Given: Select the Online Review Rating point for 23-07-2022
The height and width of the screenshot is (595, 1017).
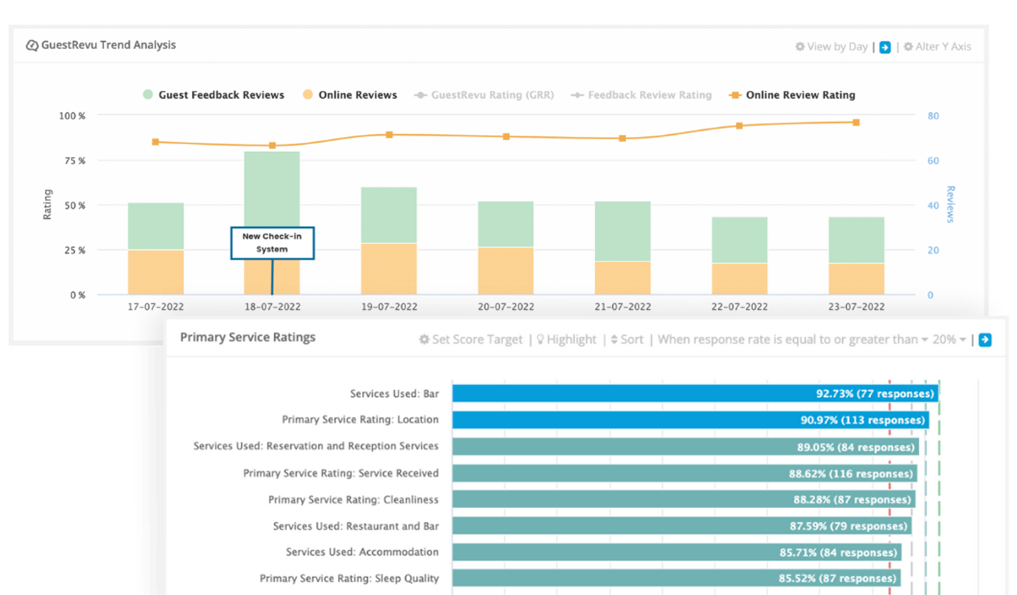Looking at the screenshot, I should click(x=856, y=123).
